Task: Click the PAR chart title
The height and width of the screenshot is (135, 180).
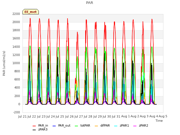Action: 89,3
